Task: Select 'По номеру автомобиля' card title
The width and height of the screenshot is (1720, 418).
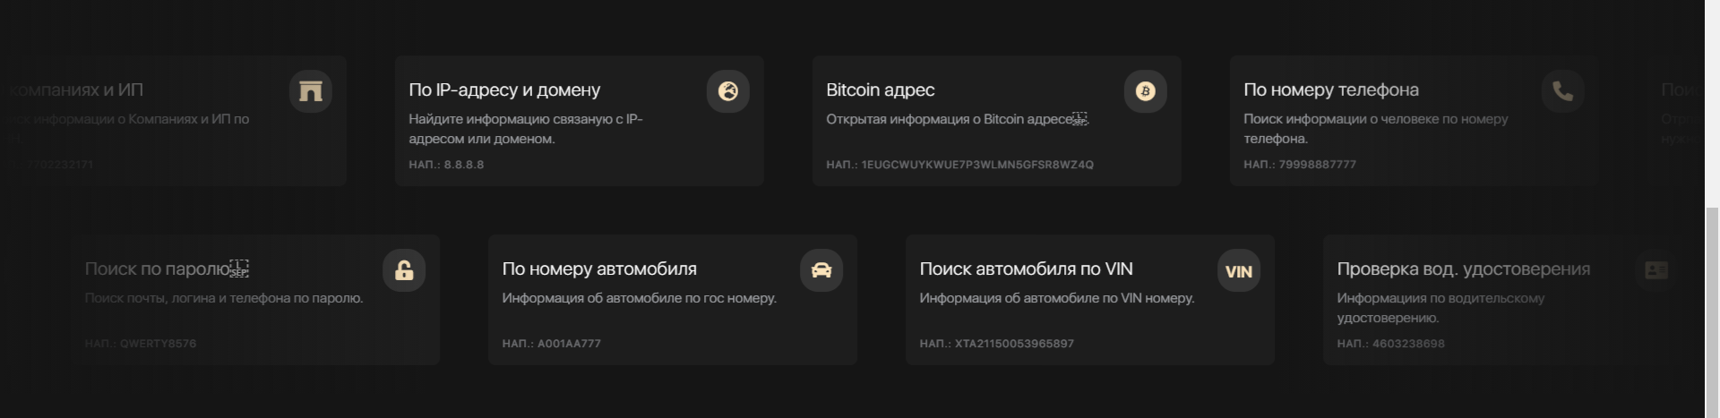Action: (x=598, y=269)
